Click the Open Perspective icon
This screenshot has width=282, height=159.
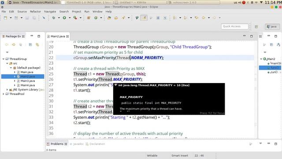click(x=256, y=26)
